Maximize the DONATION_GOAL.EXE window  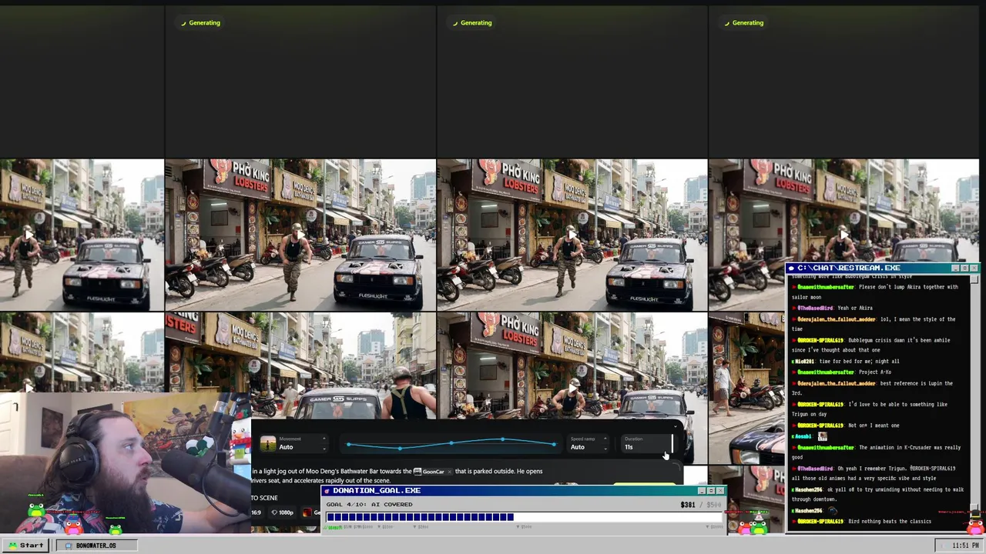710,490
